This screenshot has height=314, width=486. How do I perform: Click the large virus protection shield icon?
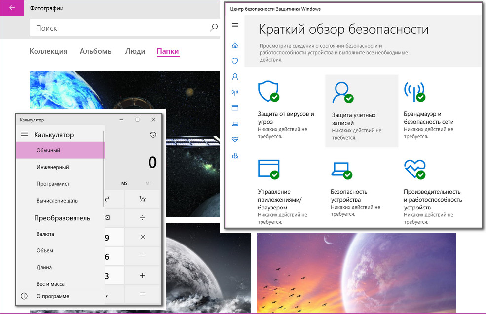[x=268, y=91]
